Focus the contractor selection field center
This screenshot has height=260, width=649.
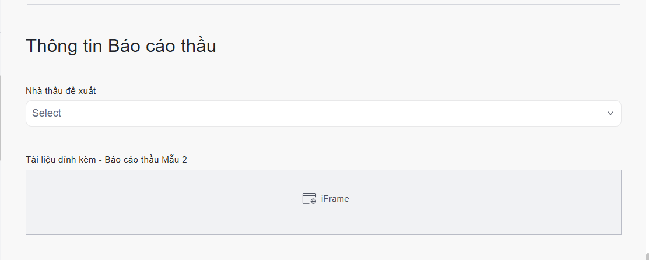point(323,113)
